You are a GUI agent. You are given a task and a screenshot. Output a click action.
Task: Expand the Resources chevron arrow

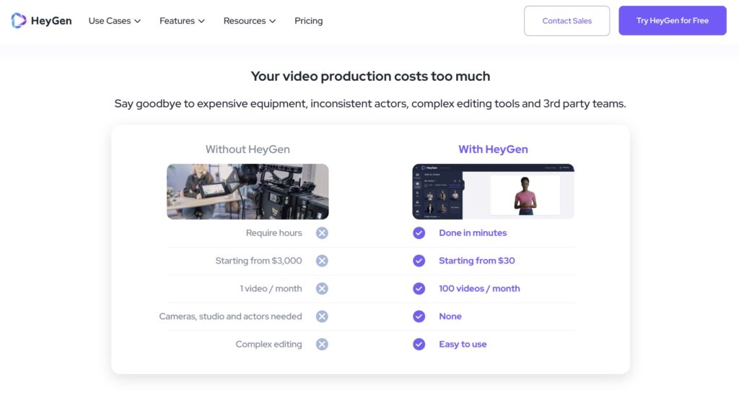(x=272, y=21)
